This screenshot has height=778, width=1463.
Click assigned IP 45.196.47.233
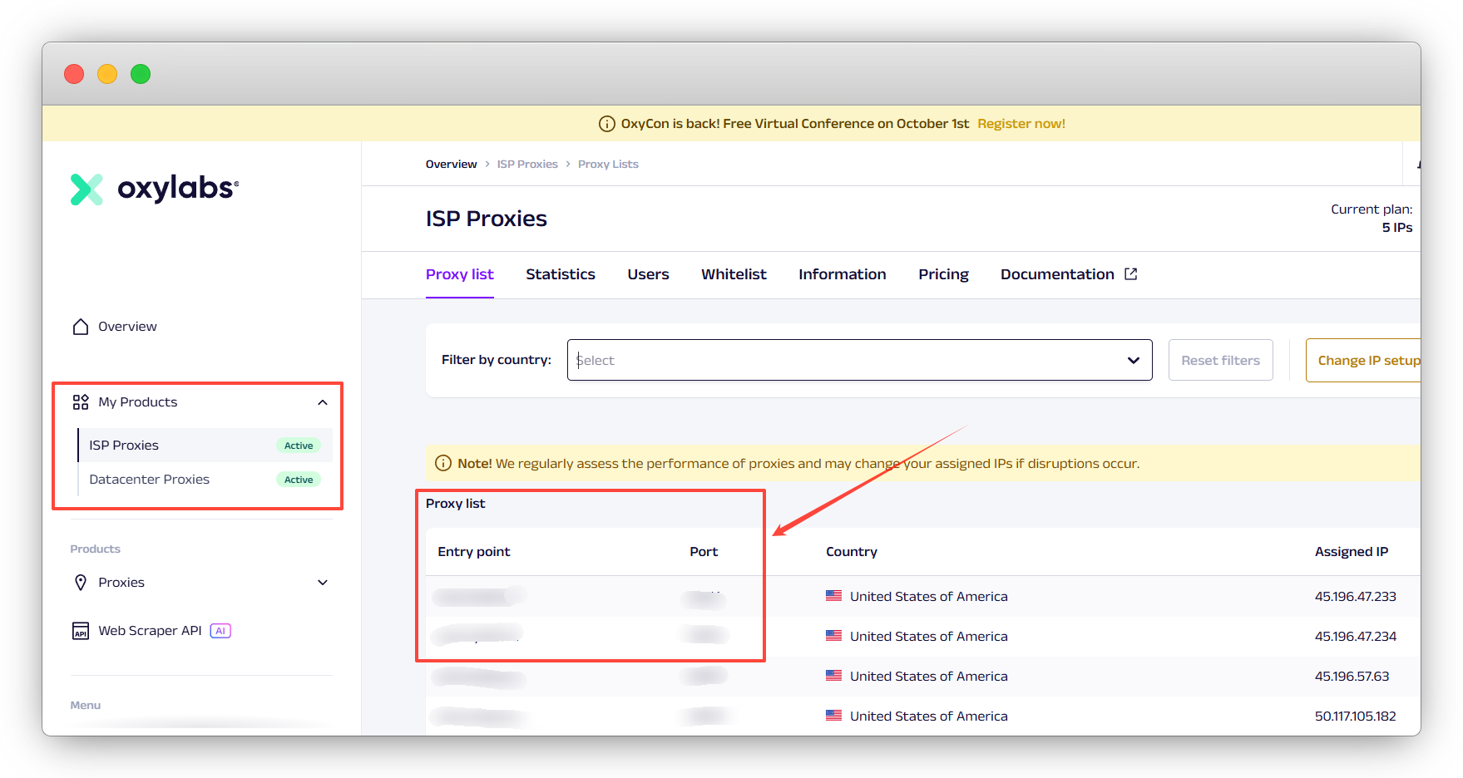1356,596
